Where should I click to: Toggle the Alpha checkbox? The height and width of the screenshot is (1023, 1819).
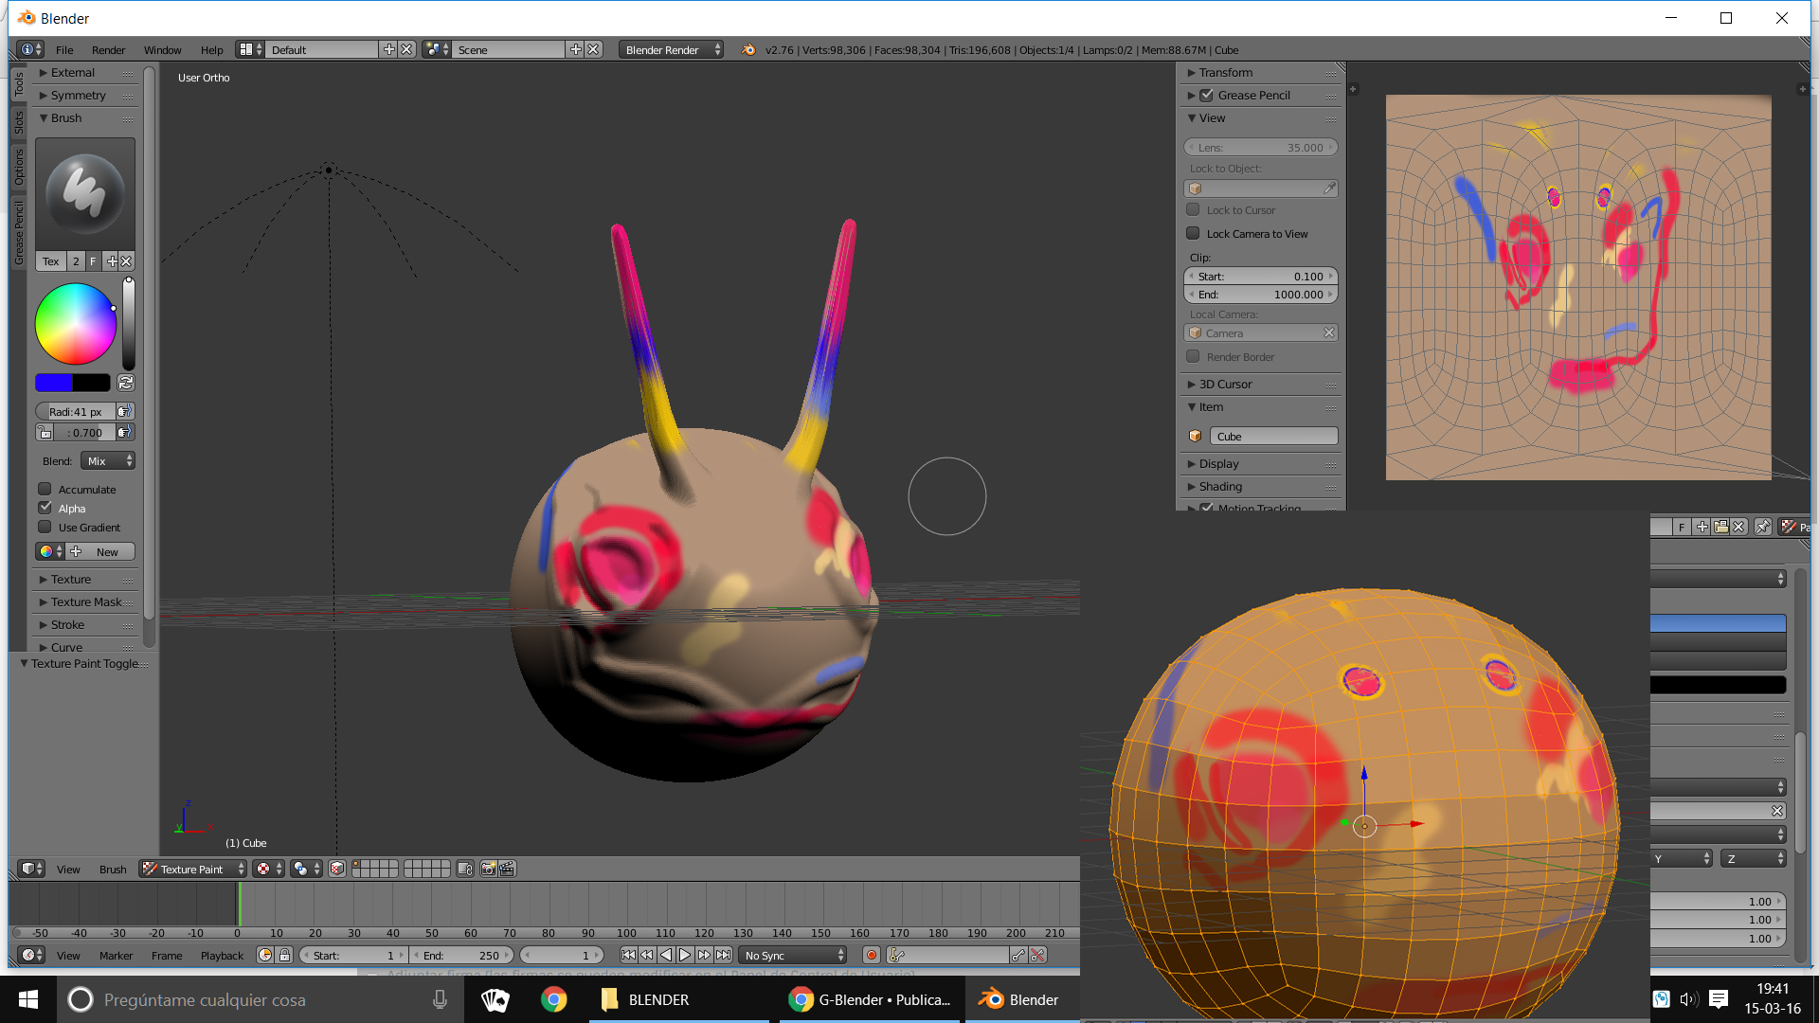click(45, 508)
